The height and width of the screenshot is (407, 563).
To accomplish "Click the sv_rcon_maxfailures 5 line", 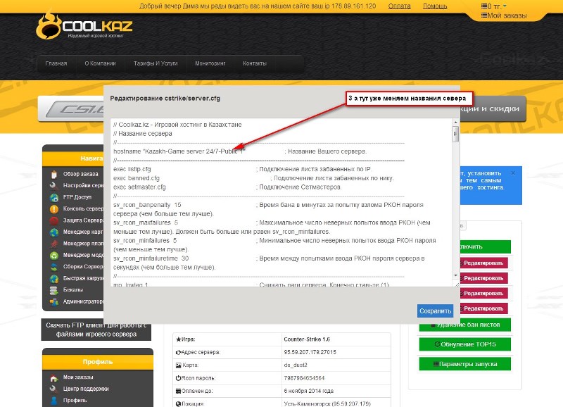I will (x=146, y=223).
